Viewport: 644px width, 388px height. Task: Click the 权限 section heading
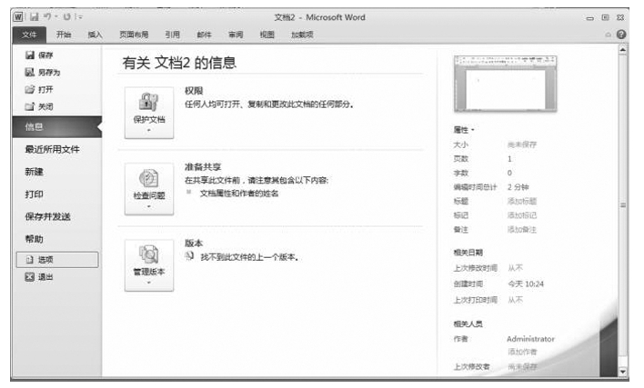[194, 91]
